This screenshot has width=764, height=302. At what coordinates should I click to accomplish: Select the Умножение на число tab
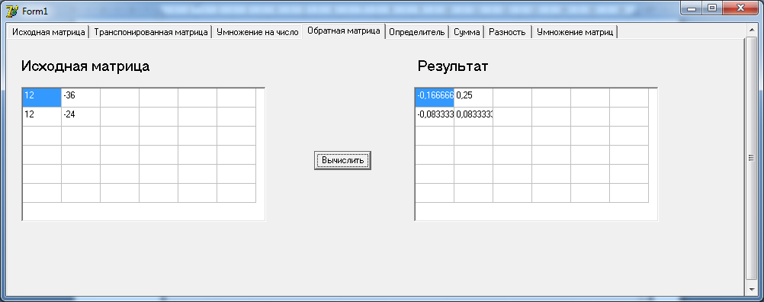[x=257, y=32]
